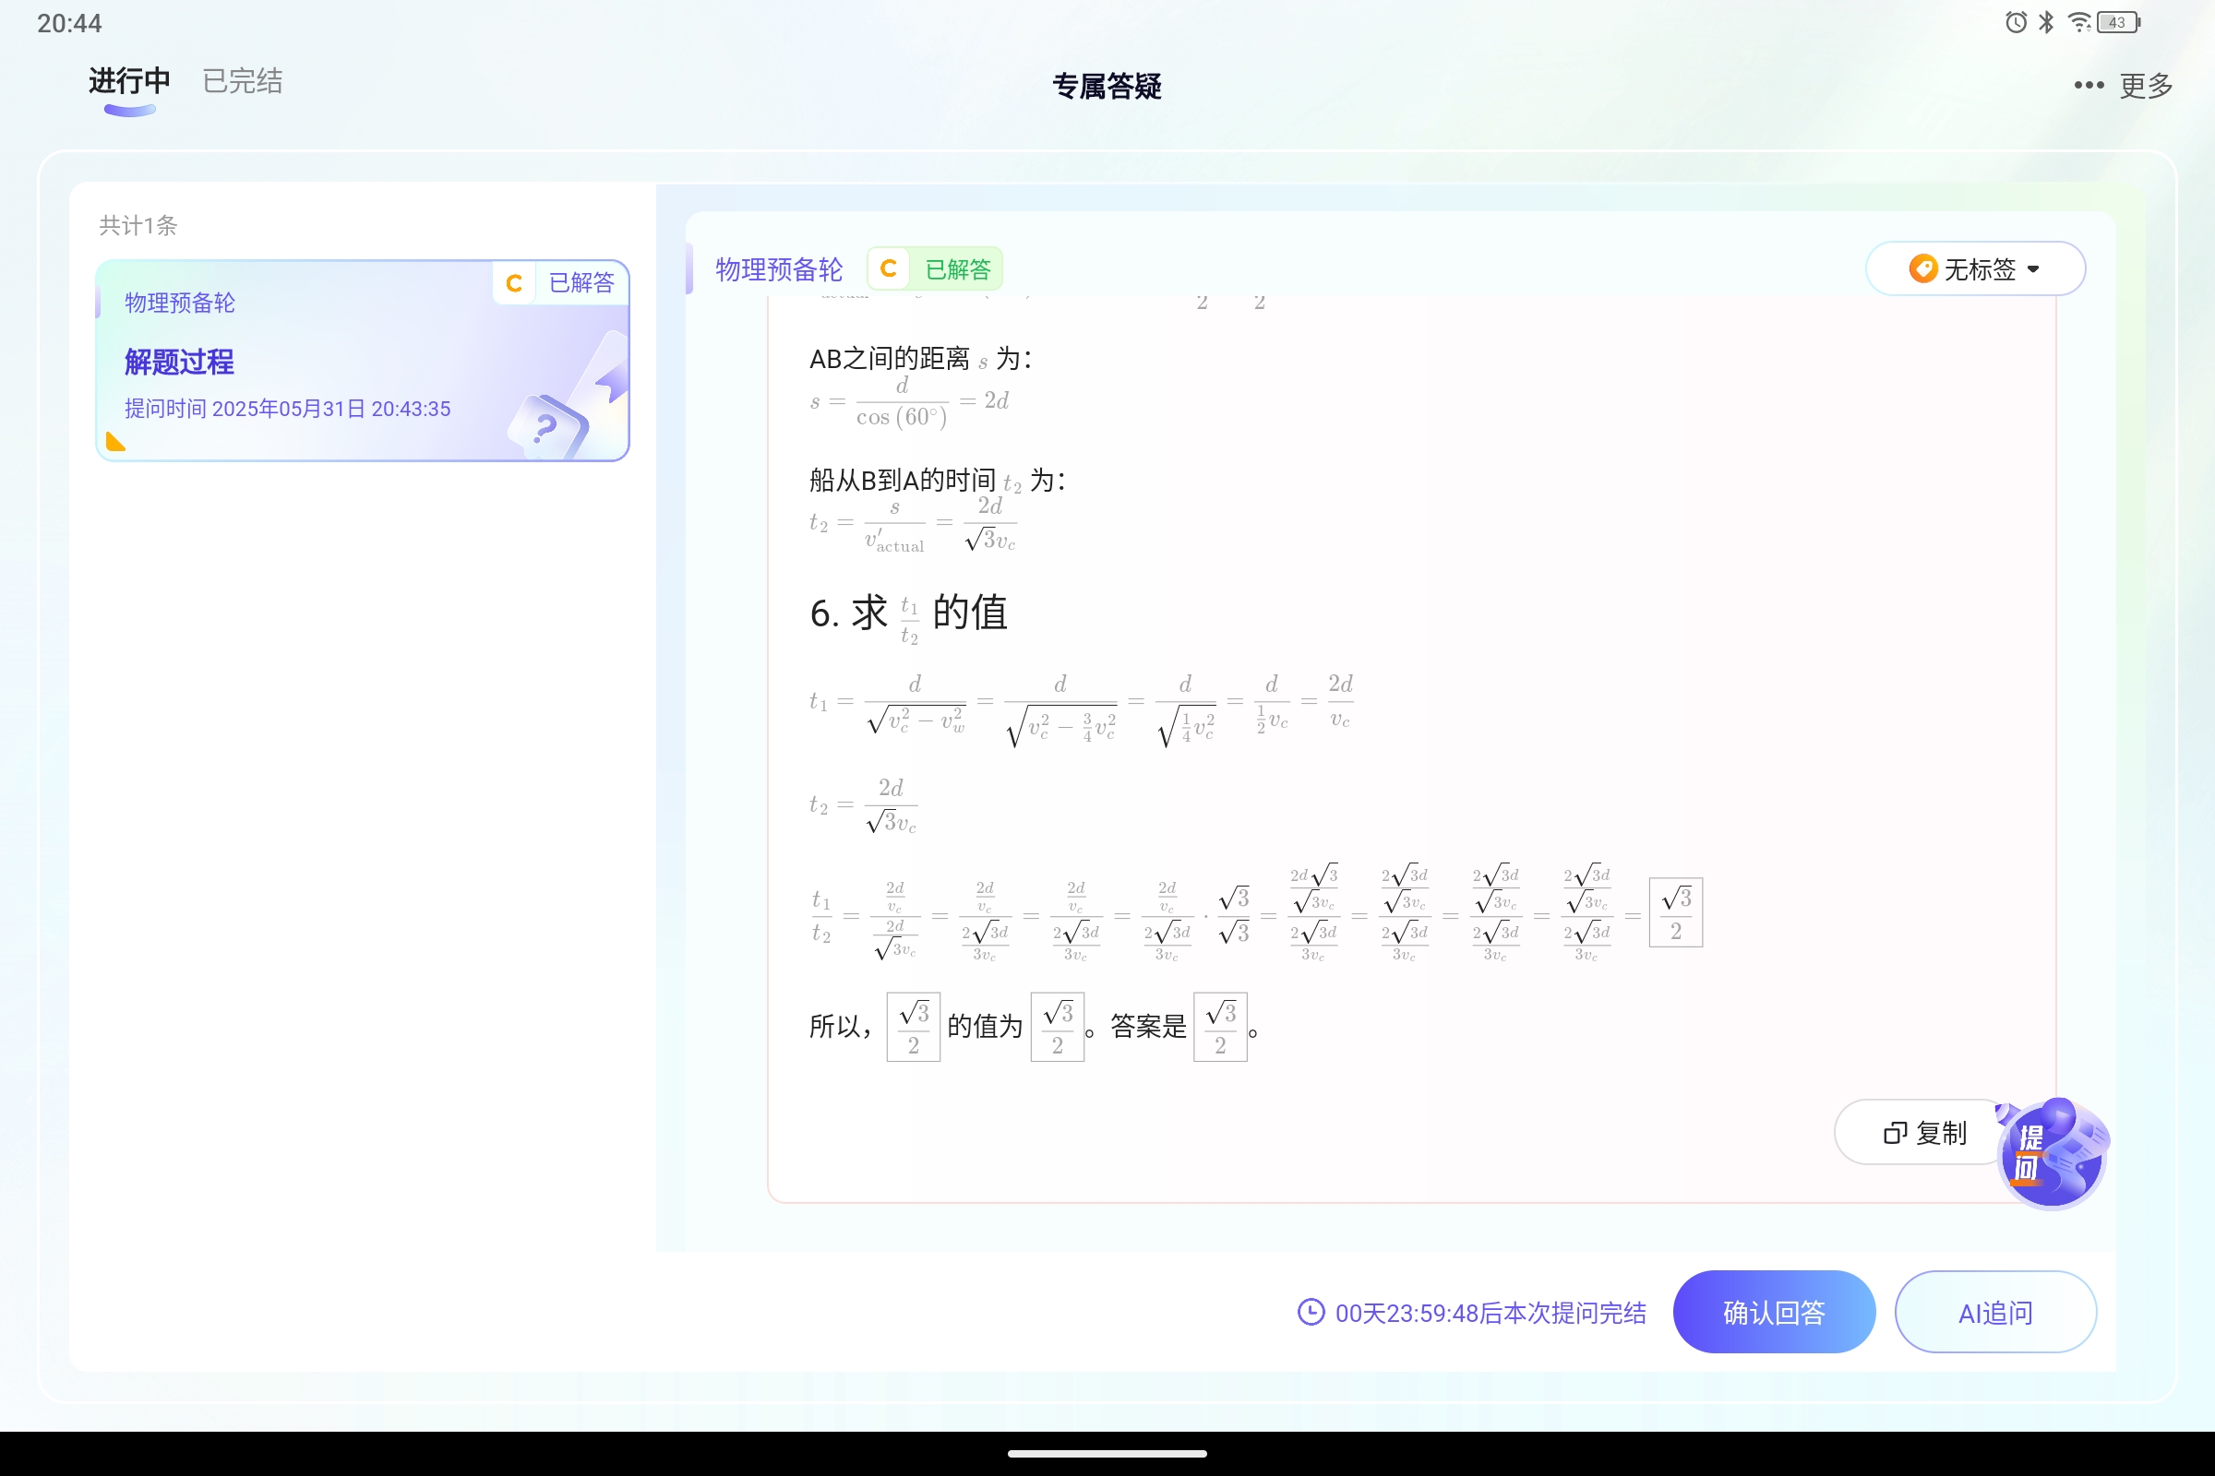
Task: Click the question-mark cube illustration on card
Action: pyautogui.click(x=548, y=426)
